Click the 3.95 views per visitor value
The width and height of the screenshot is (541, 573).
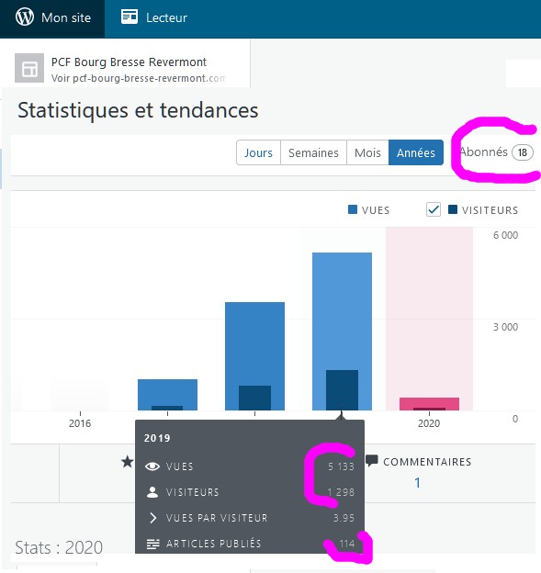(344, 518)
